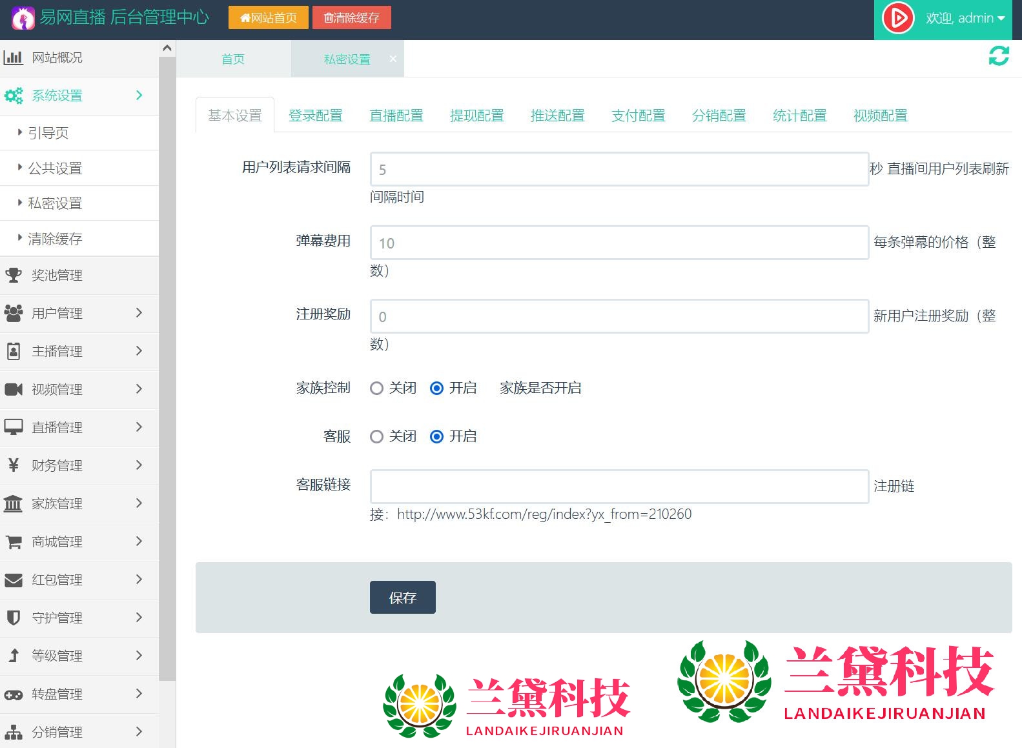Select 关闭 for 家族控制
1022x748 pixels.
[x=376, y=388]
